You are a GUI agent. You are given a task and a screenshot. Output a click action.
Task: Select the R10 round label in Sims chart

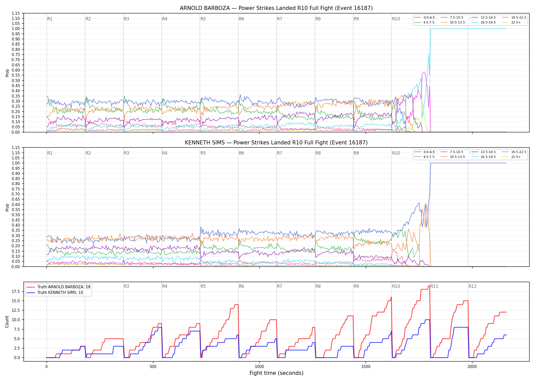point(396,153)
